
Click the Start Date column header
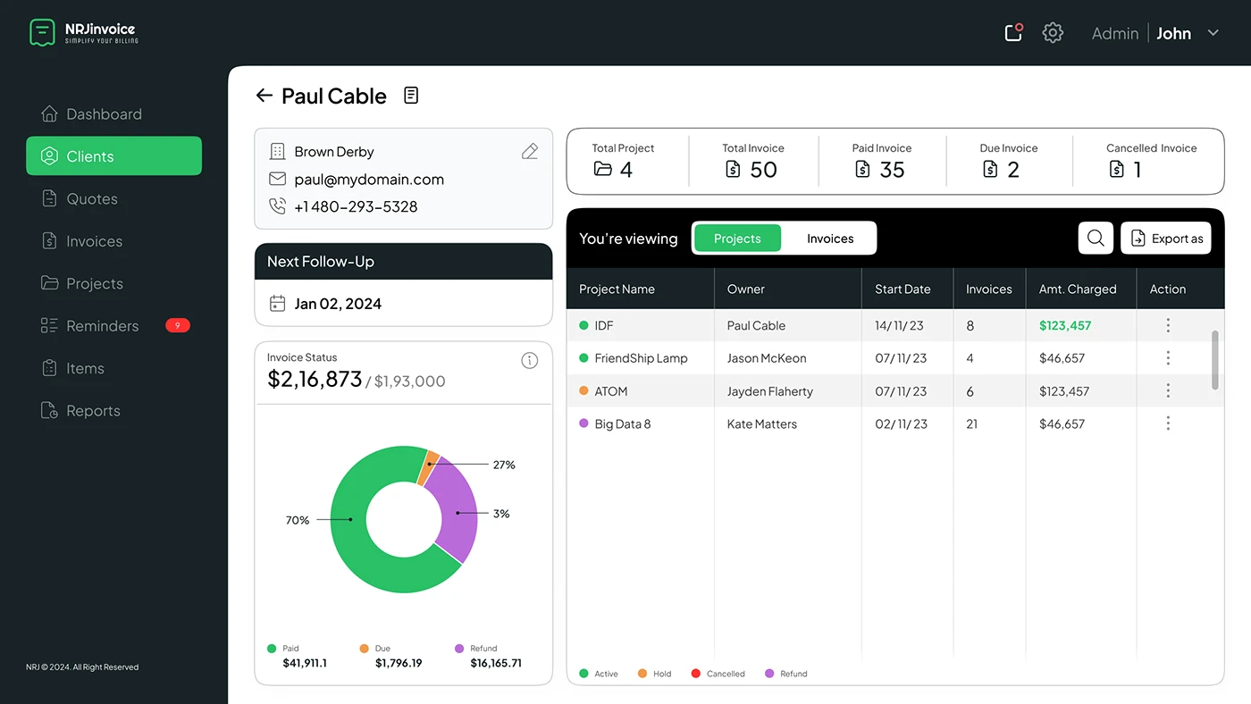(903, 289)
